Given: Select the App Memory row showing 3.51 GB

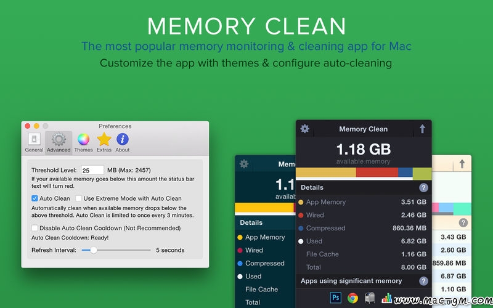Looking at the screenshot, I should (x=364, y=202).
